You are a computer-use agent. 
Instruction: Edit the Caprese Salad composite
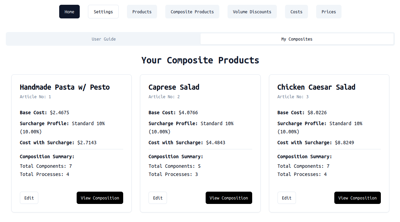(158, 198)
